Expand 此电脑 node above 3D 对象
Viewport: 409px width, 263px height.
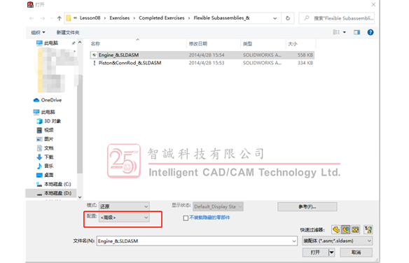(x=44, y=112)
